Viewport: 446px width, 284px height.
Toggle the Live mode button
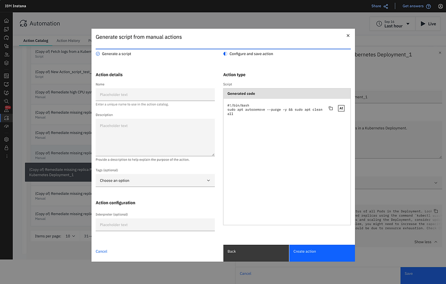point(428,24)
